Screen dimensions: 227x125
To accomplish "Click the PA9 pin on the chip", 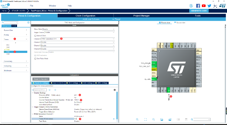I will (x=199, y=70).
